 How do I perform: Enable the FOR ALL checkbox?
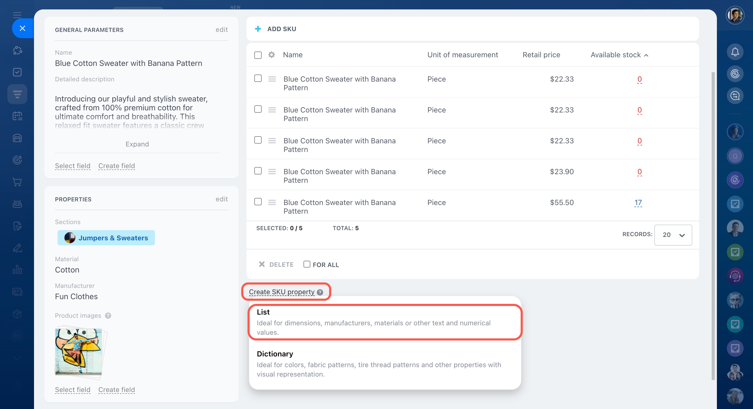click(x=307, y=264)
